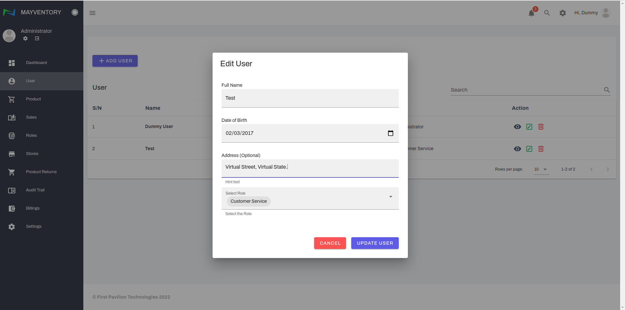
Task: Open the top bar settings gear
Action: point(562,13)
